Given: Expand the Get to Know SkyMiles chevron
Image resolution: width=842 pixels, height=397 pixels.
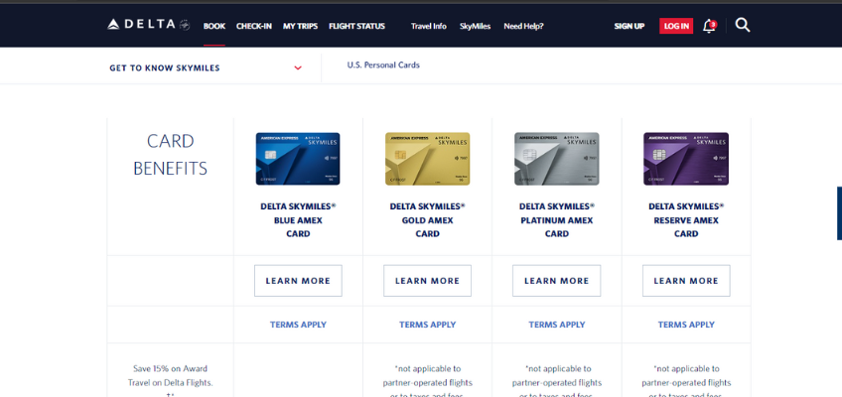Looking at the screenshot, I should (298, 68).
